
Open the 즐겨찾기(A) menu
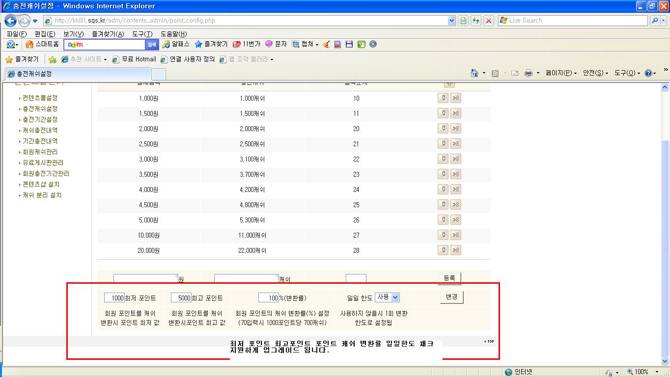click(108, 34)
